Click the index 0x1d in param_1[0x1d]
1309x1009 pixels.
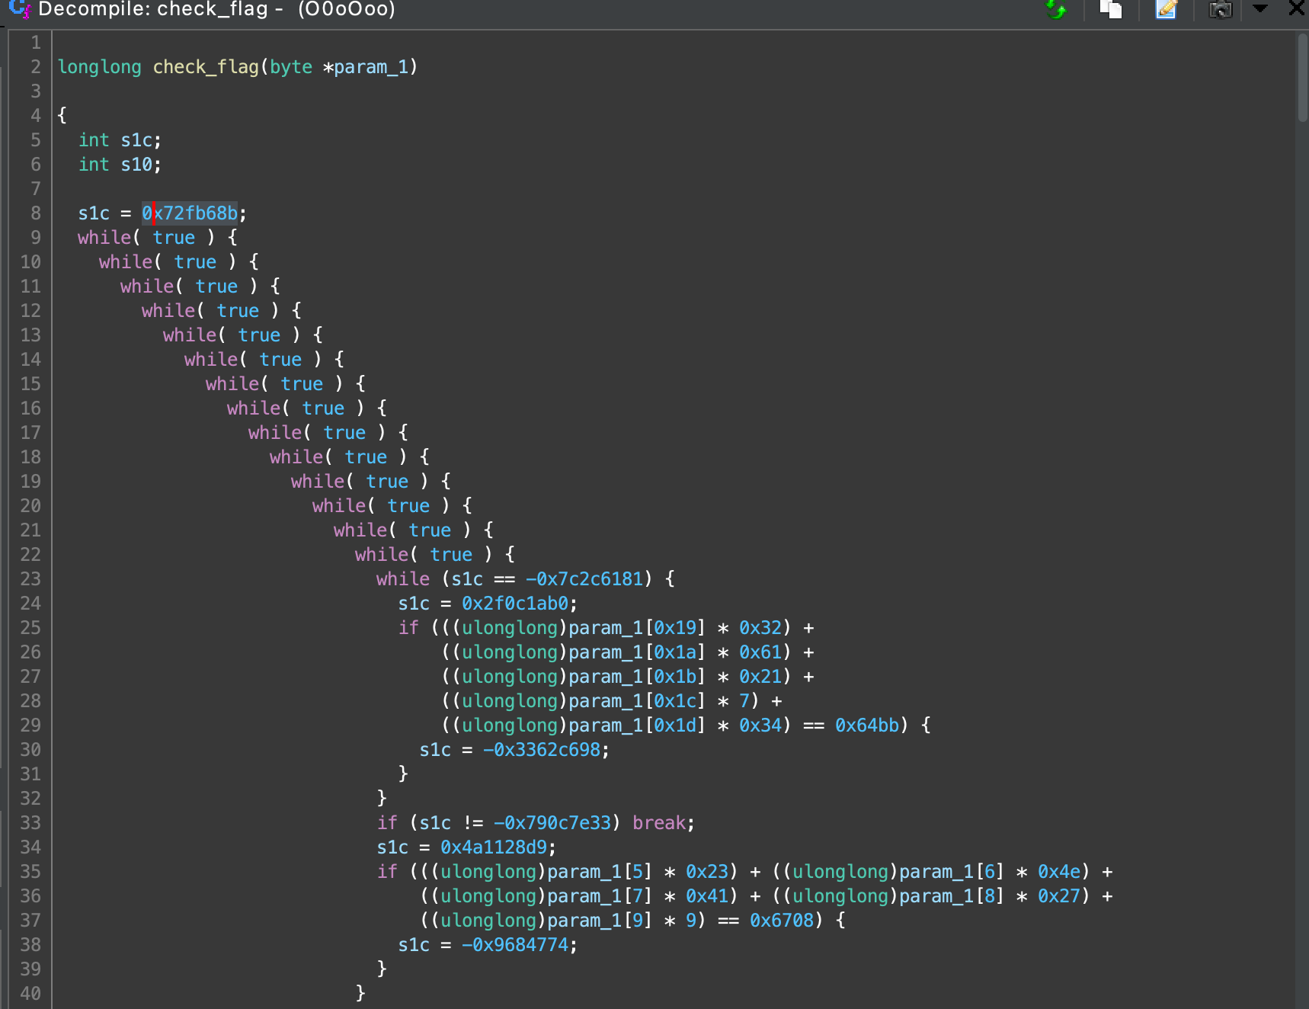[675, 726]
